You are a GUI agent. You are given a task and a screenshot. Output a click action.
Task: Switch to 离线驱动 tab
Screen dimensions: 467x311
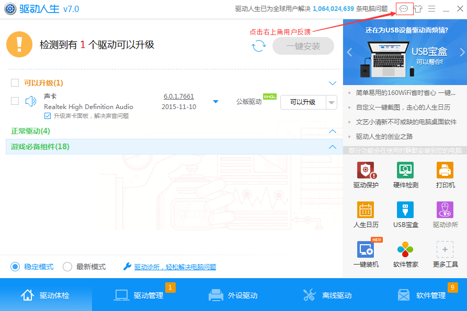click(327, 295)
